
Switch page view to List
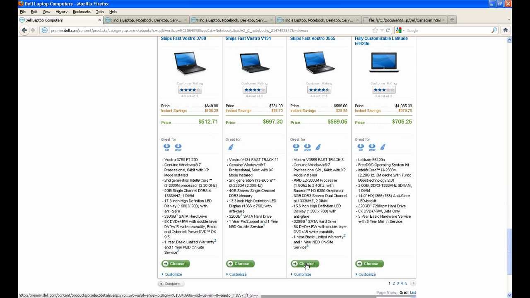point(413,293)
